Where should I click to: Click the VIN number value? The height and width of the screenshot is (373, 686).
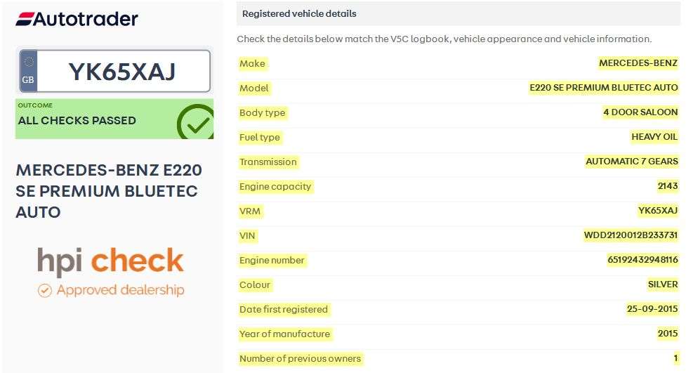pyautogui.click(x=631, y=235)
